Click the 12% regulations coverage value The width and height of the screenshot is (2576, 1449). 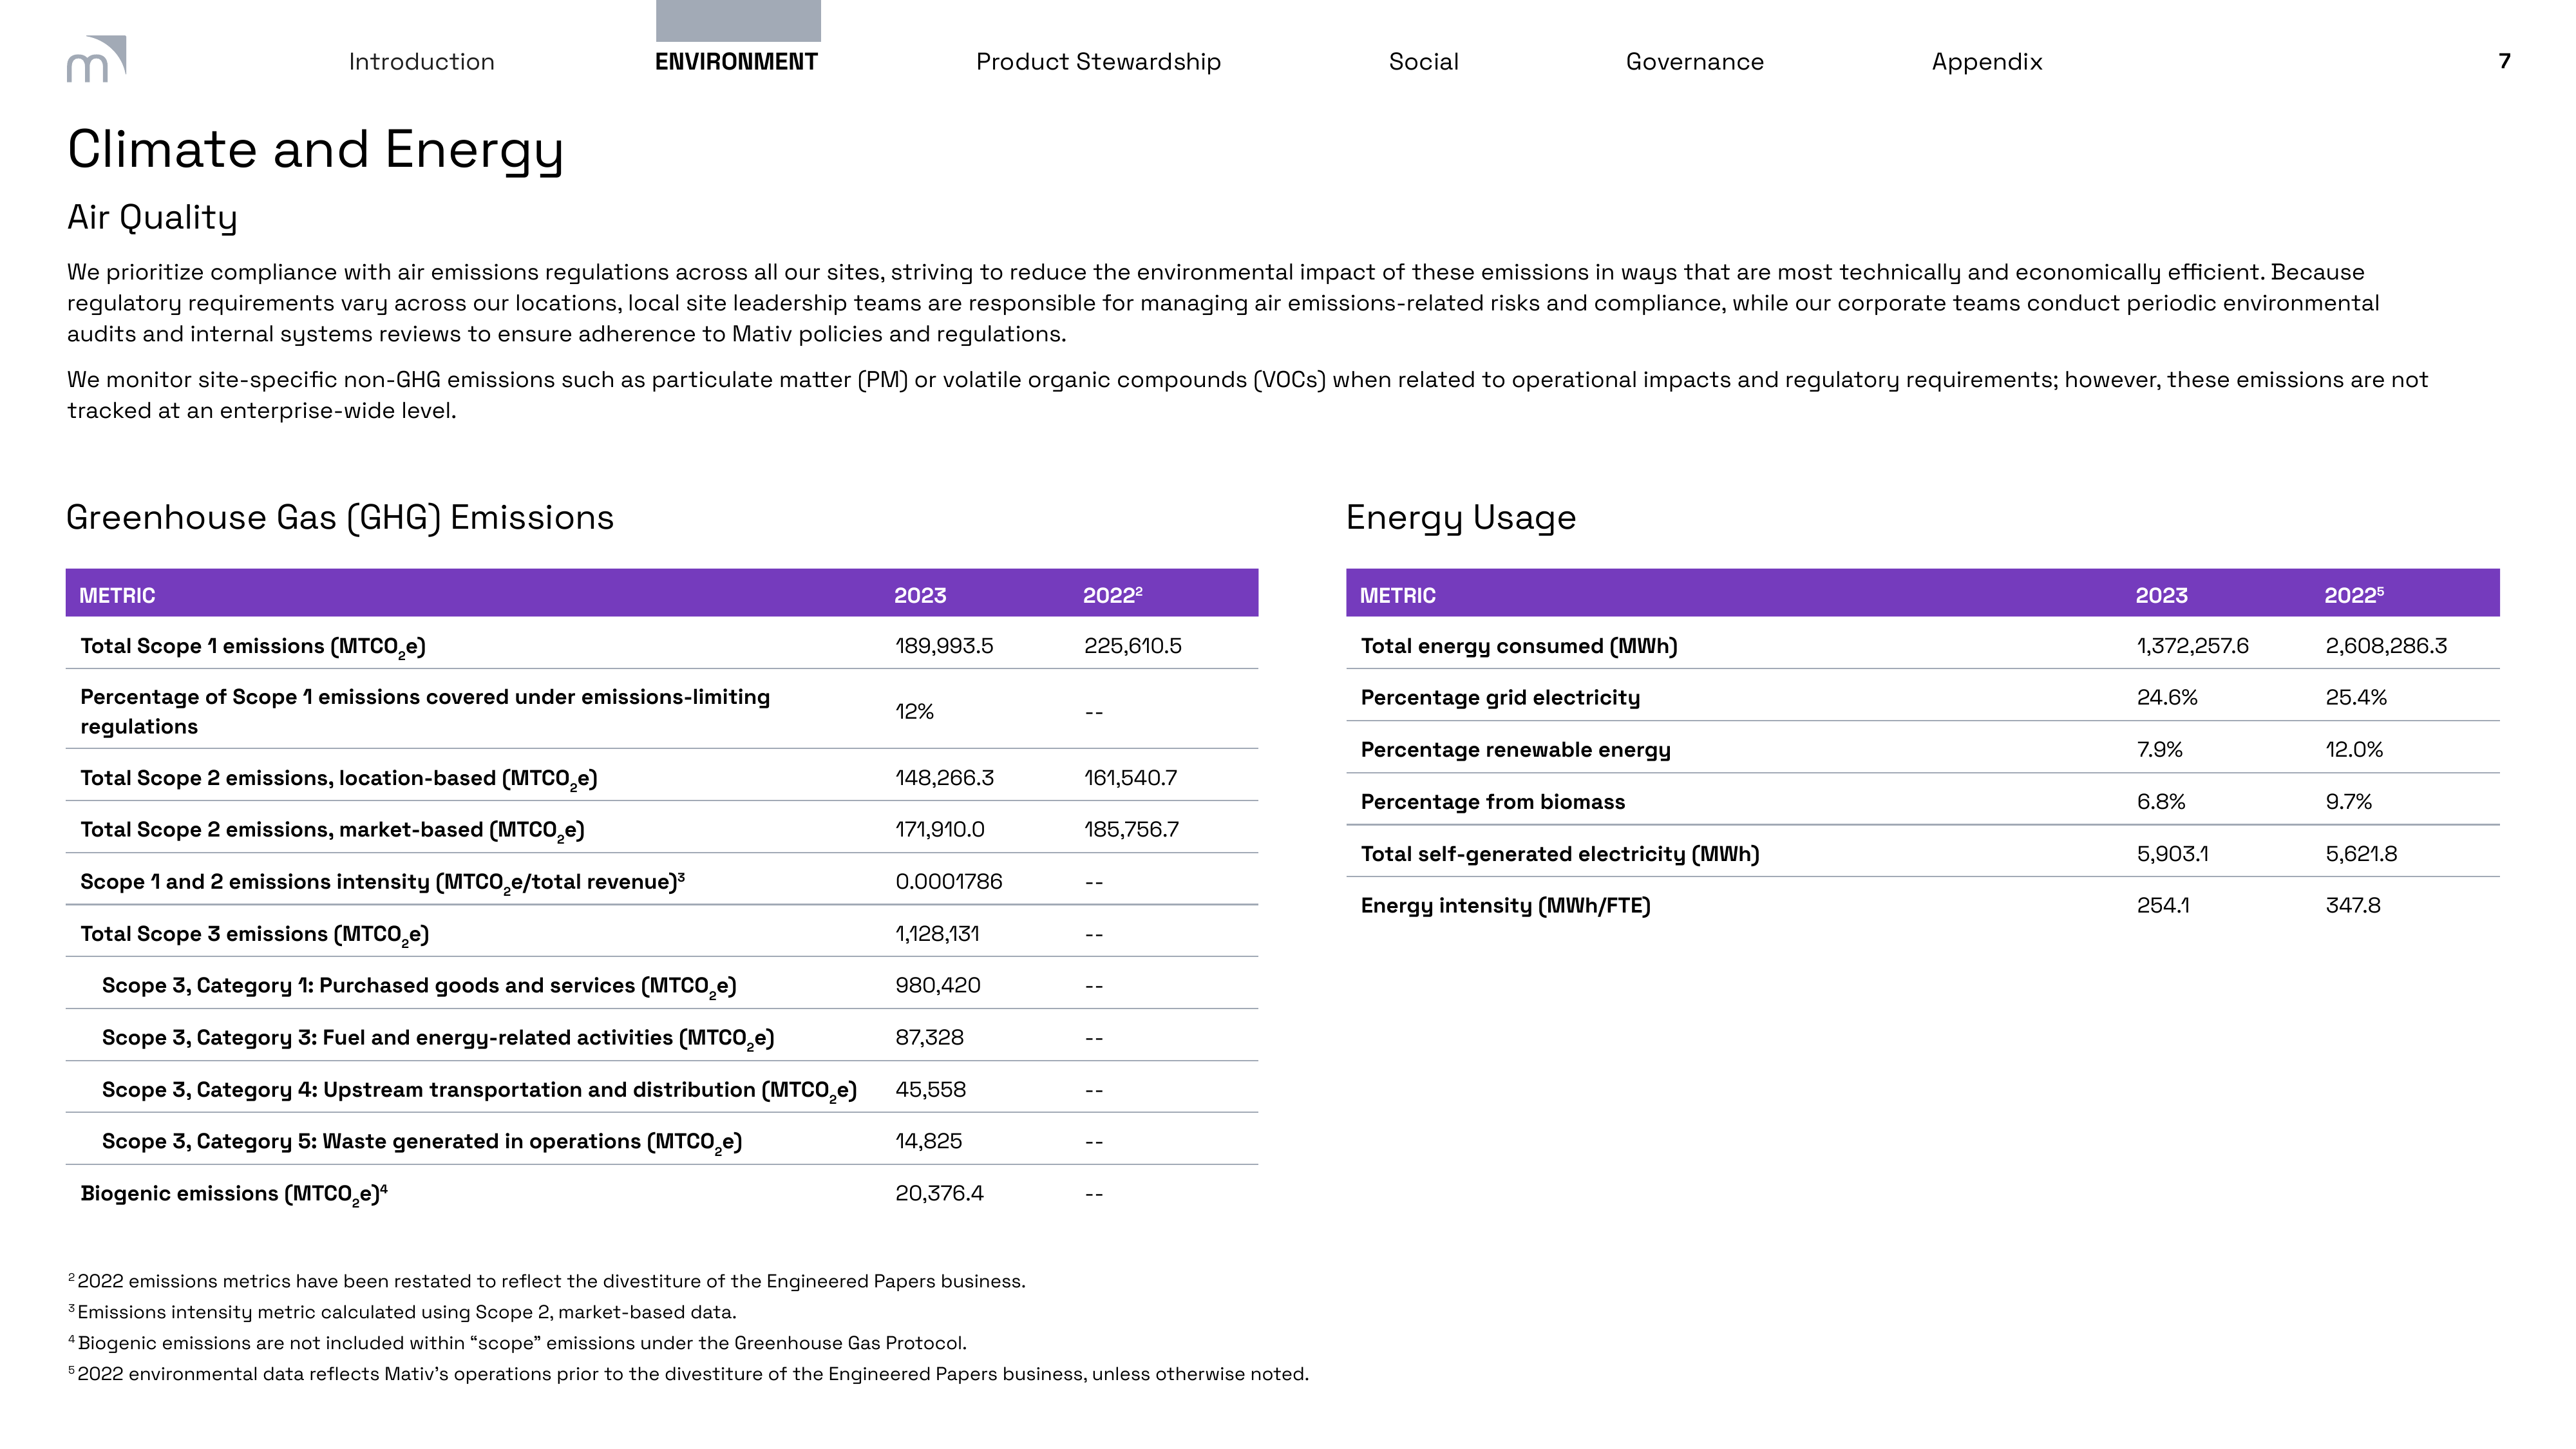[914, 711]
